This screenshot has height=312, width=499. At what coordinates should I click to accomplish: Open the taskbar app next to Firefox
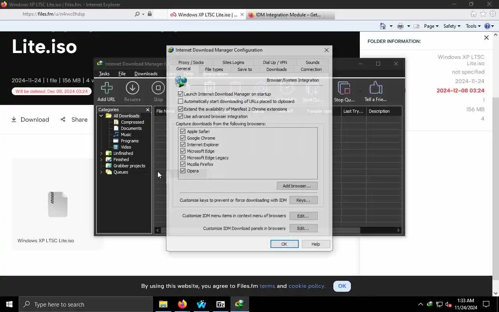(201, 304)
